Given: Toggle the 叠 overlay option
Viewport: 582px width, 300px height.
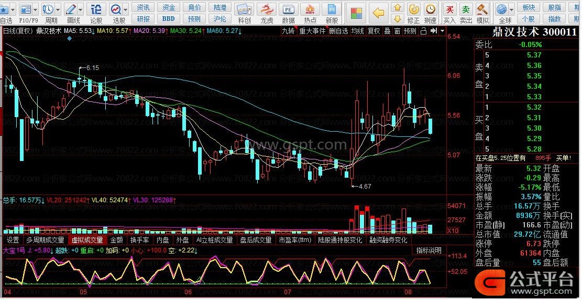Looking at the screenshot, I should click(x=387, y=31).
